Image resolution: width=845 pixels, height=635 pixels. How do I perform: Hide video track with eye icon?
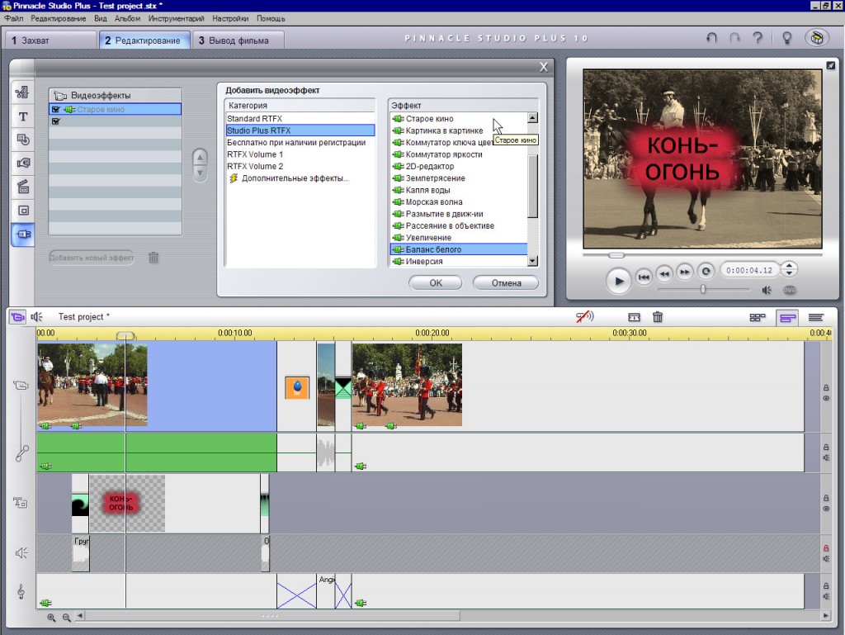[825, 398]
